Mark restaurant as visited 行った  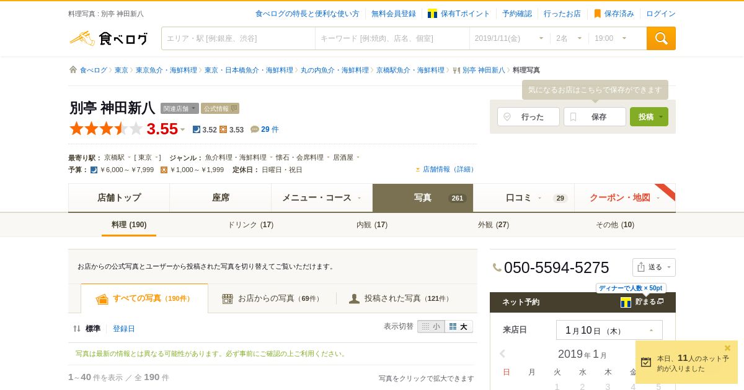(528, 116)
